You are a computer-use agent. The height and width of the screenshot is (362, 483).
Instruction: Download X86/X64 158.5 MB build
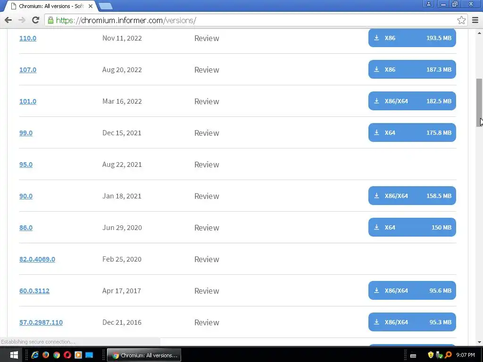412,196
